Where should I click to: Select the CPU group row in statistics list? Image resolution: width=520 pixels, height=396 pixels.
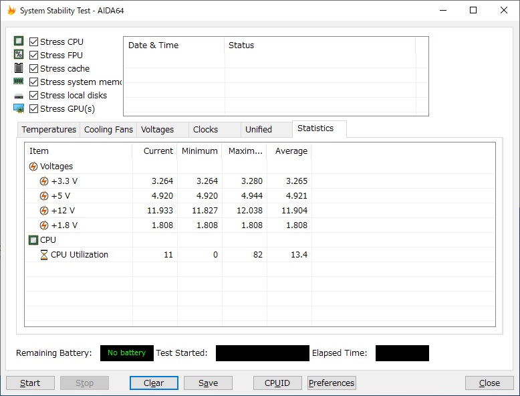(x=48, y=240)
